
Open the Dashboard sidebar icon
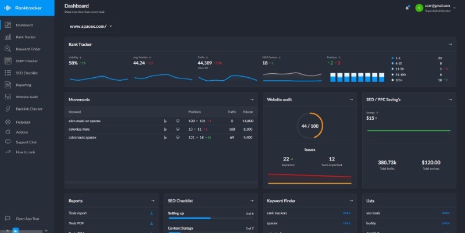(8, 25)
